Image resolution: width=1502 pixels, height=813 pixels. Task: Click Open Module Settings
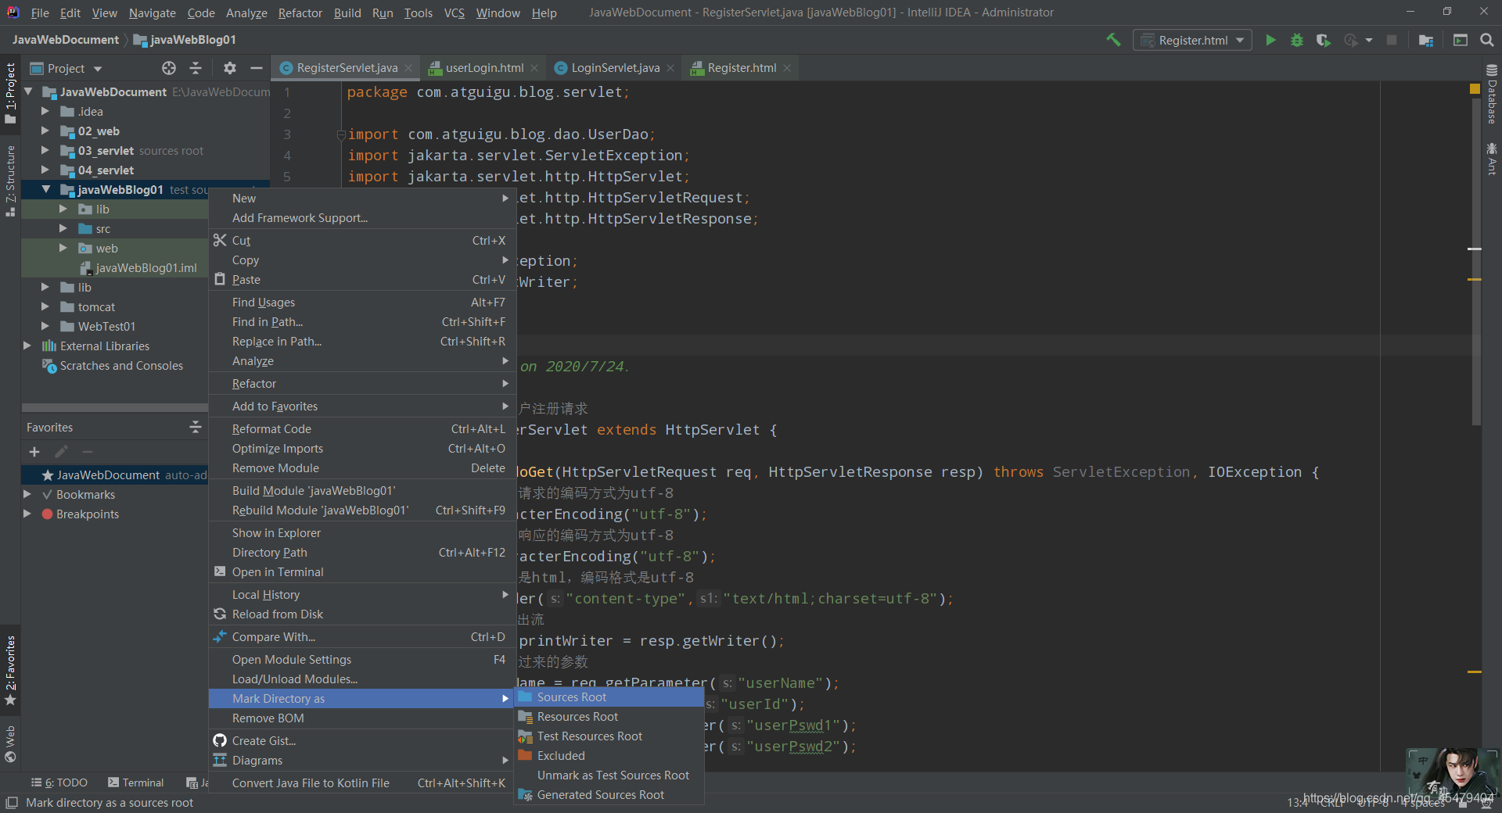coord(361,660)
